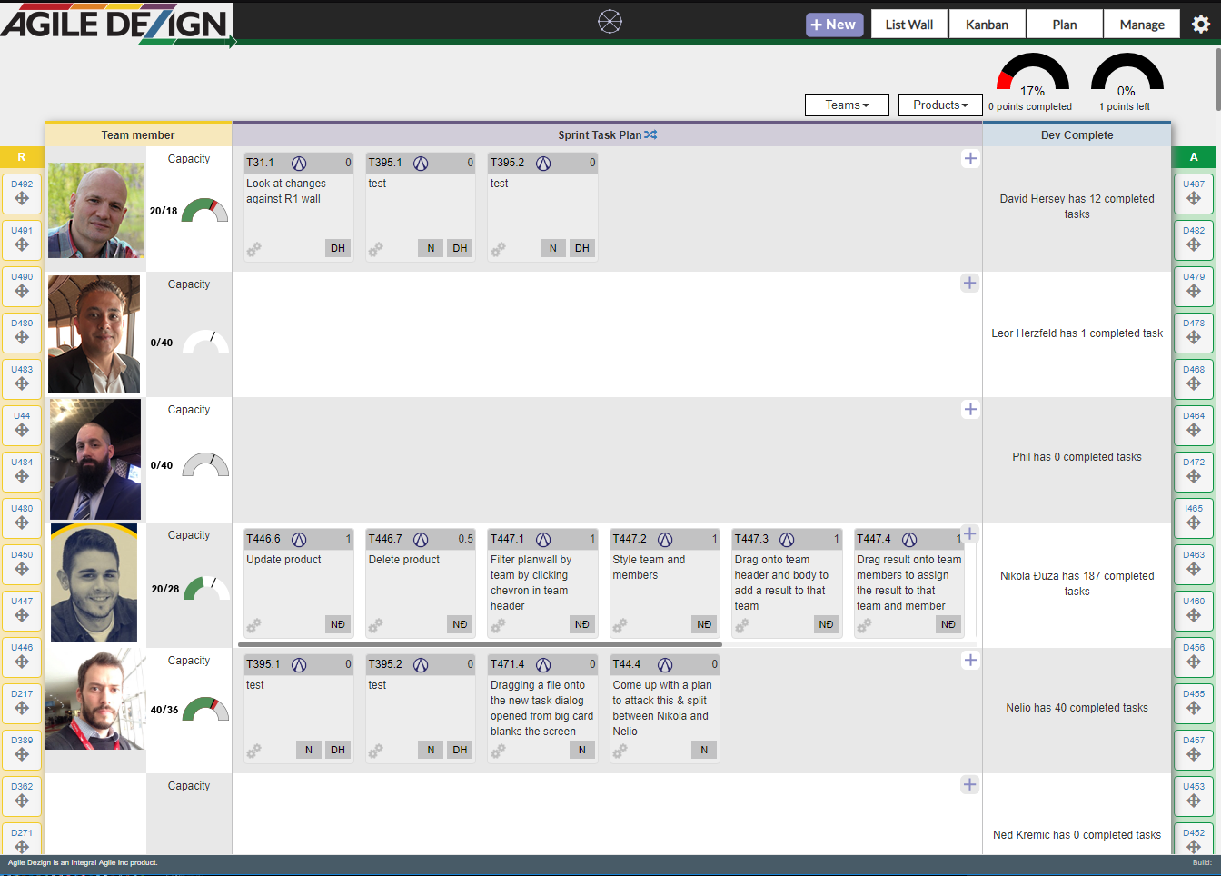Click the circular logo icon on task T446.6
Screen dimensions: 1221x876
pos(299,540)
